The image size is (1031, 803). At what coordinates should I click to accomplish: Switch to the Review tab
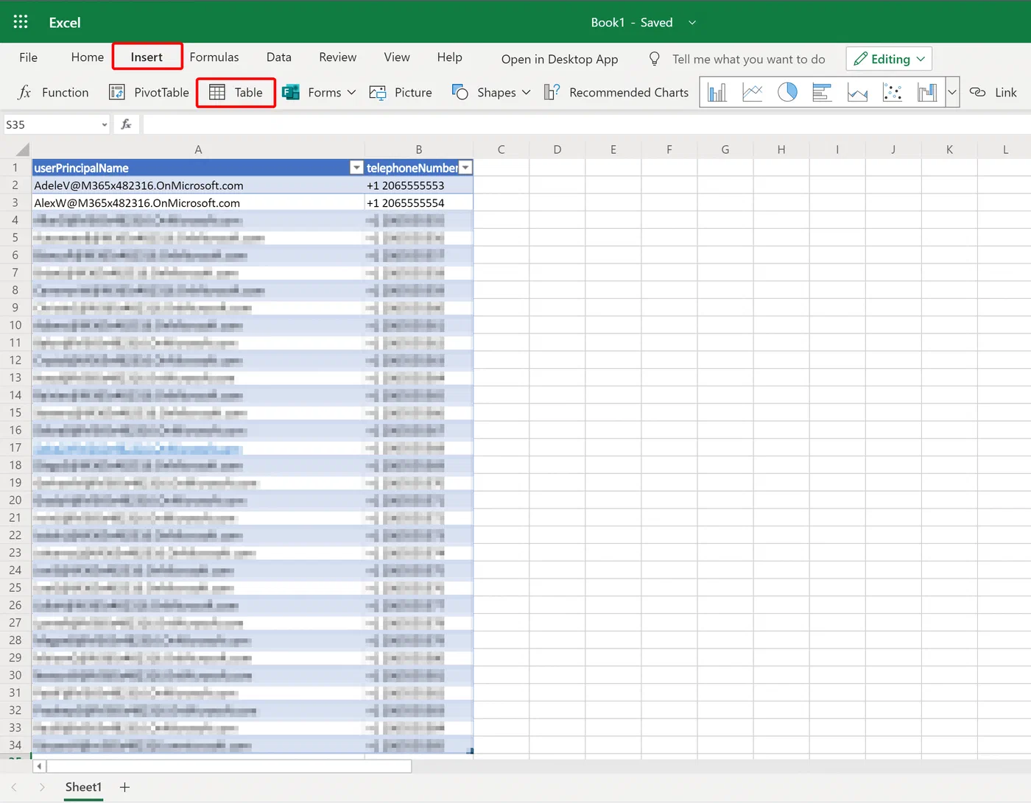click(x=338, y=57)
